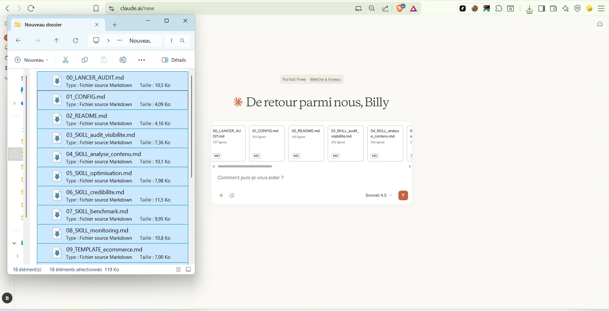
Task: Toggle browser sidebar panel
Action: coord(542,9)
